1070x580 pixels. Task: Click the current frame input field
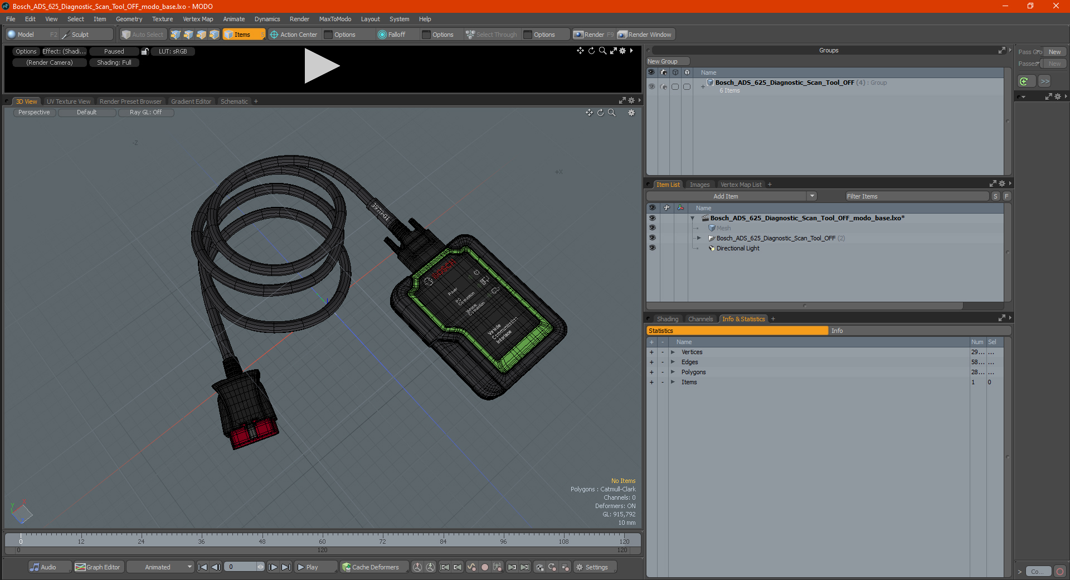240,567
